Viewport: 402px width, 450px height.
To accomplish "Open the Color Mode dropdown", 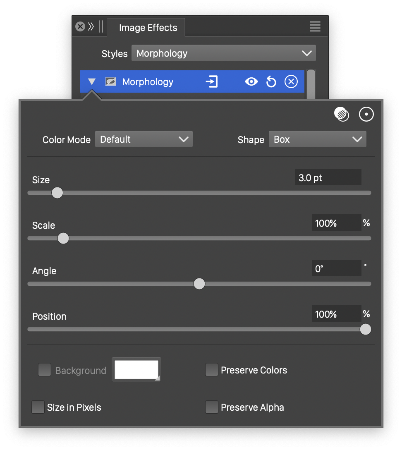I will 144,139.
